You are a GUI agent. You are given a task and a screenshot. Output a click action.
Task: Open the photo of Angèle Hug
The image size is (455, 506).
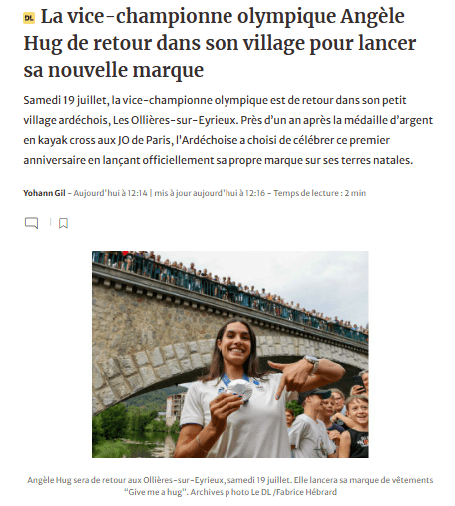[x=230, y=354]
